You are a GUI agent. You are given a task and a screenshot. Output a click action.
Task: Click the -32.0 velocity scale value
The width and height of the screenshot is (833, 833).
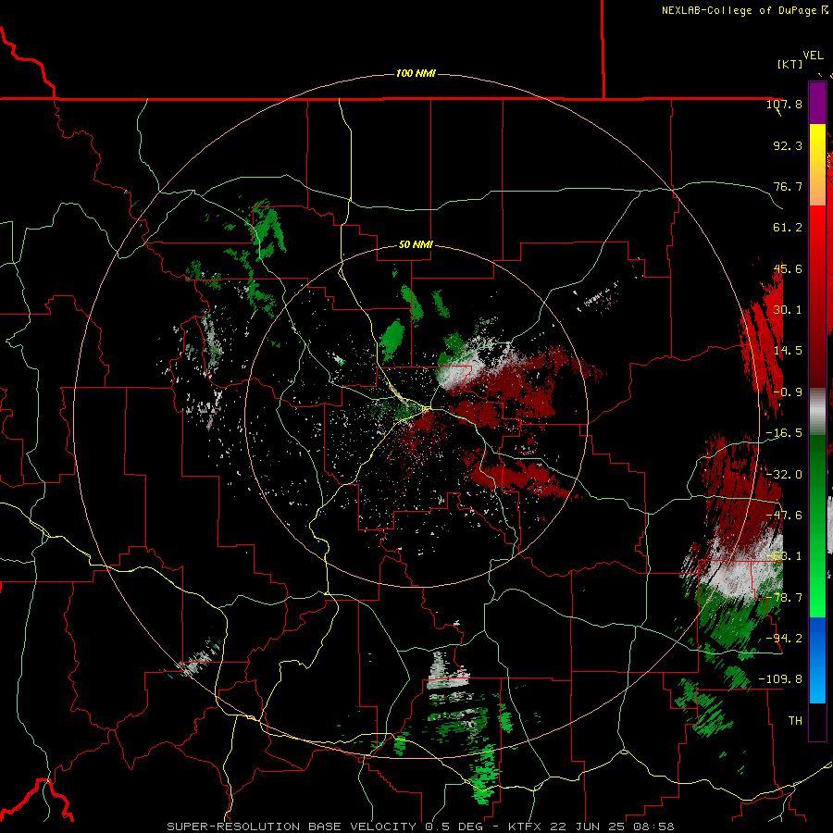click(784, 475)
